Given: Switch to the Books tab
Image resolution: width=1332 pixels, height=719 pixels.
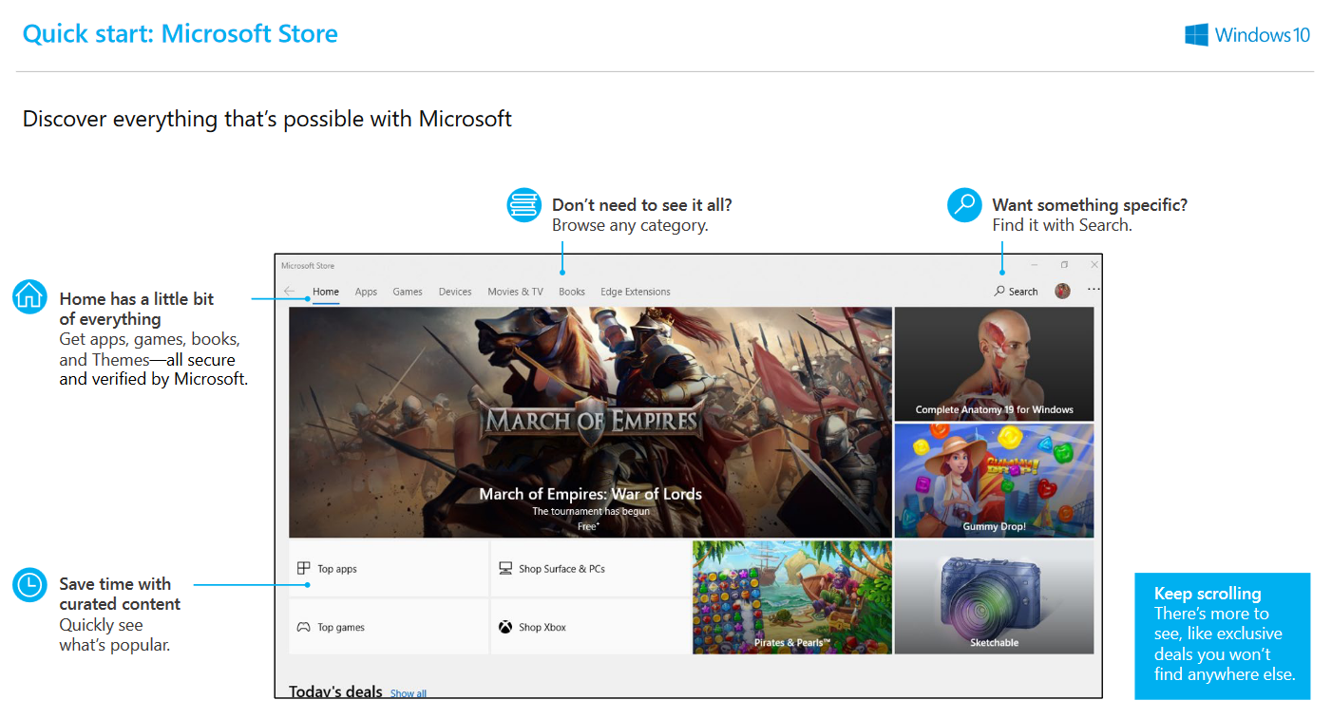Looking at the screenshot, I should [572, 292].
